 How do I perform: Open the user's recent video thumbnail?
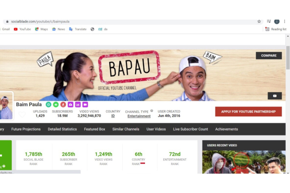243,162
